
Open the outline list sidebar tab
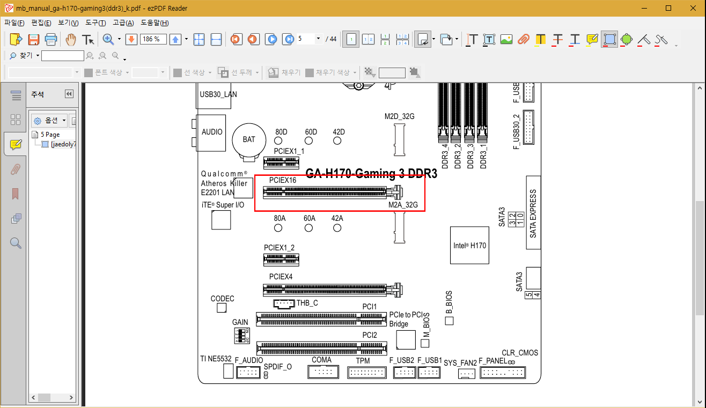pyautogui.click(x=16, y=96)
